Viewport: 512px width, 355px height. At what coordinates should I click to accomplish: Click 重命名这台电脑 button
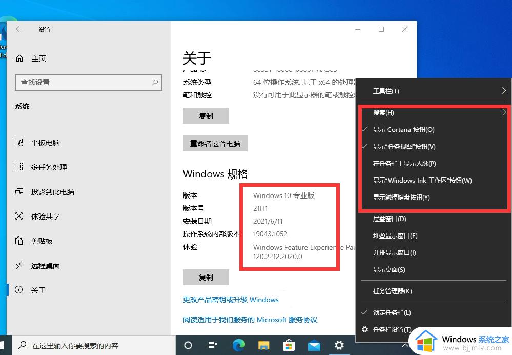215,144
